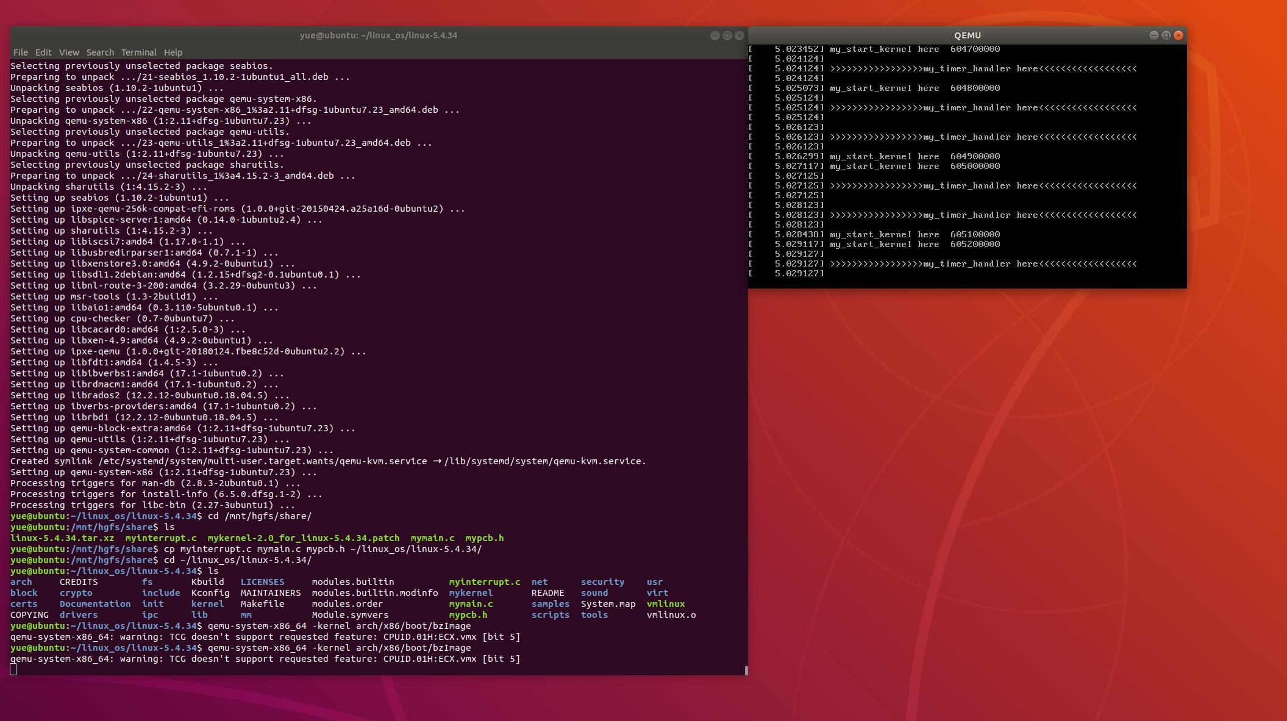Close the QEMU window
Screen dimensions: 1287x721
pos(1178,35)
